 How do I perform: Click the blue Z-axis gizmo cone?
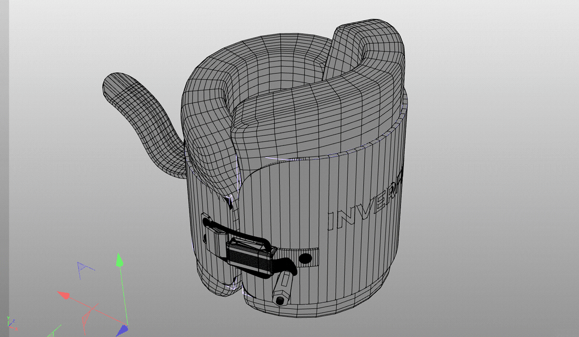coord(123,330)
